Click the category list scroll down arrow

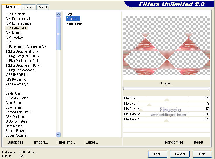pyautogui.click(x=58, y=135)
